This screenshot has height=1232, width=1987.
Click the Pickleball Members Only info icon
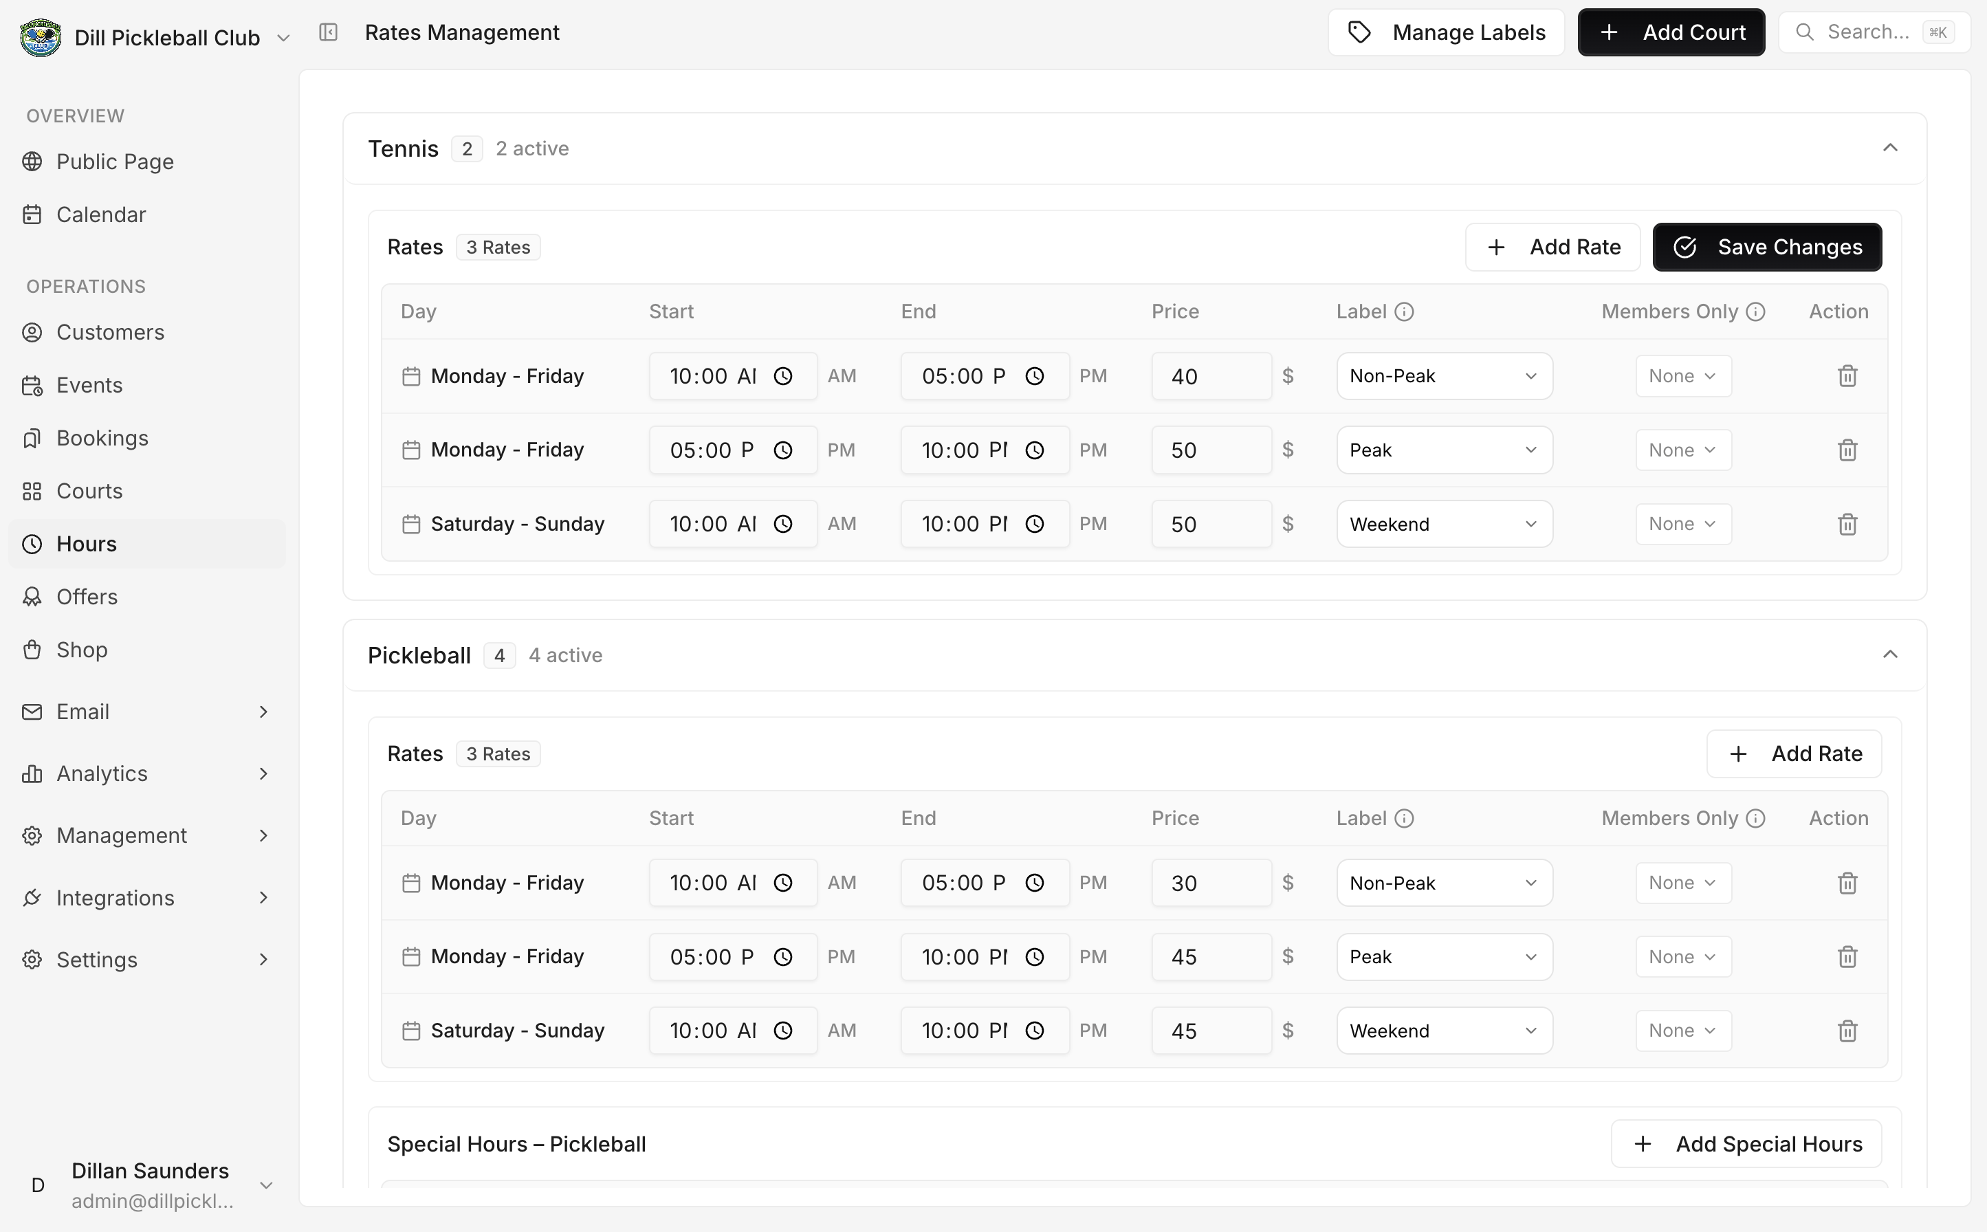click(1755, 818)
